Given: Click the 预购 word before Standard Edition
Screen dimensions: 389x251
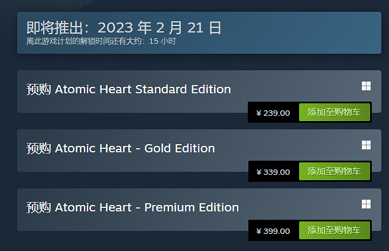Looking at the screenshot, I should [x=39, y=90].
